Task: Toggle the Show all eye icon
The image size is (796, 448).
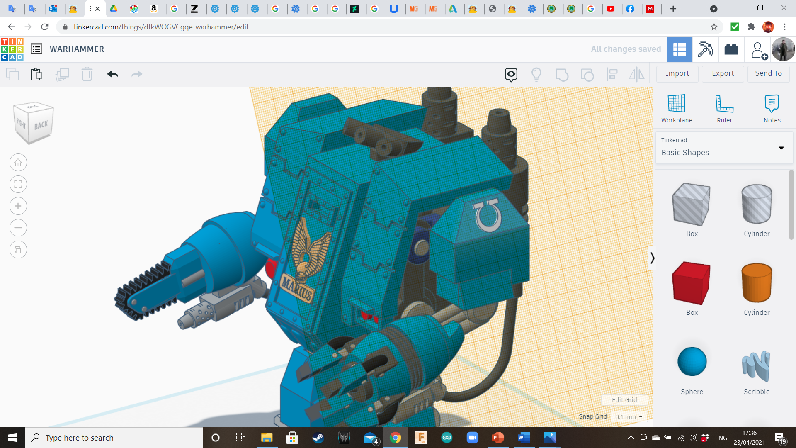Action: pyautogui.click(x=511, y=75)
